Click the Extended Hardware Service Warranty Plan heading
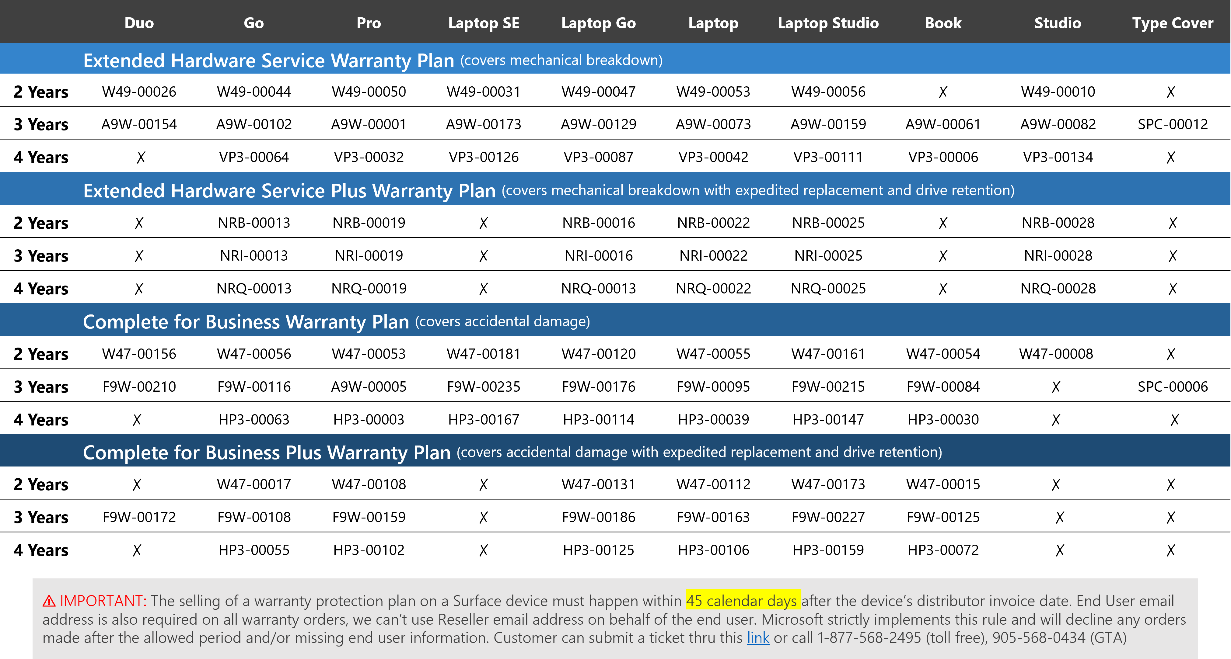1231x659 pixels. pyautogui.click(x=268, y=61)
